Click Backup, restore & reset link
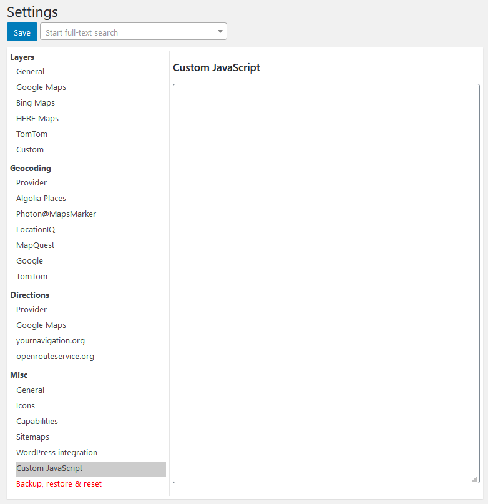The height and width of the screenshot is (504, 488). coord(59,484)
